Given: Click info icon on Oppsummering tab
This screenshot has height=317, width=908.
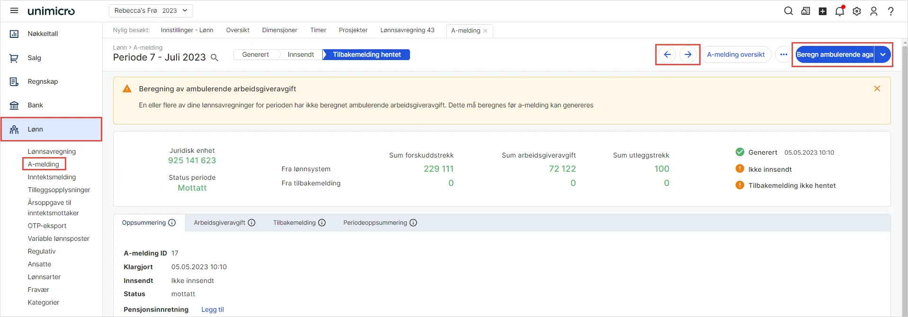Looking at the screenshot, I should point(172,223).
